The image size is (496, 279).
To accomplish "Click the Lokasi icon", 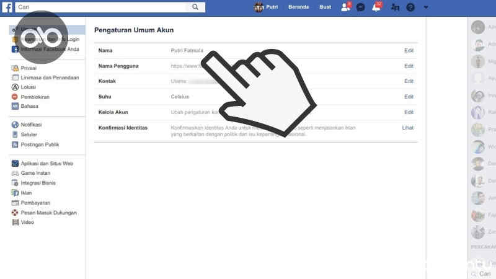I will (x=15, y=87).
